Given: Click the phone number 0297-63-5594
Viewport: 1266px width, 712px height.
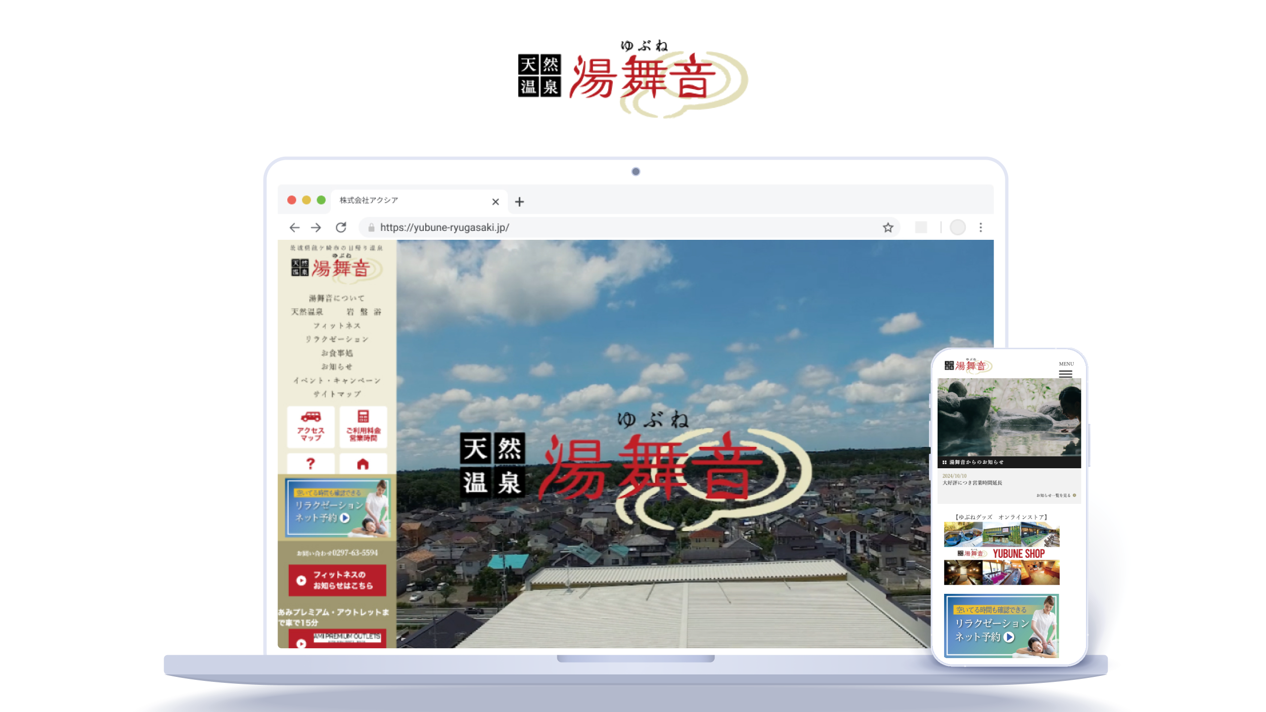Looking at the screenshot, I should coord(355,553).
